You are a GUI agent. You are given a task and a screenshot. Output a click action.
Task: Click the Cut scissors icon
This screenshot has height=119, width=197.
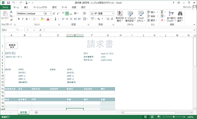11,12
